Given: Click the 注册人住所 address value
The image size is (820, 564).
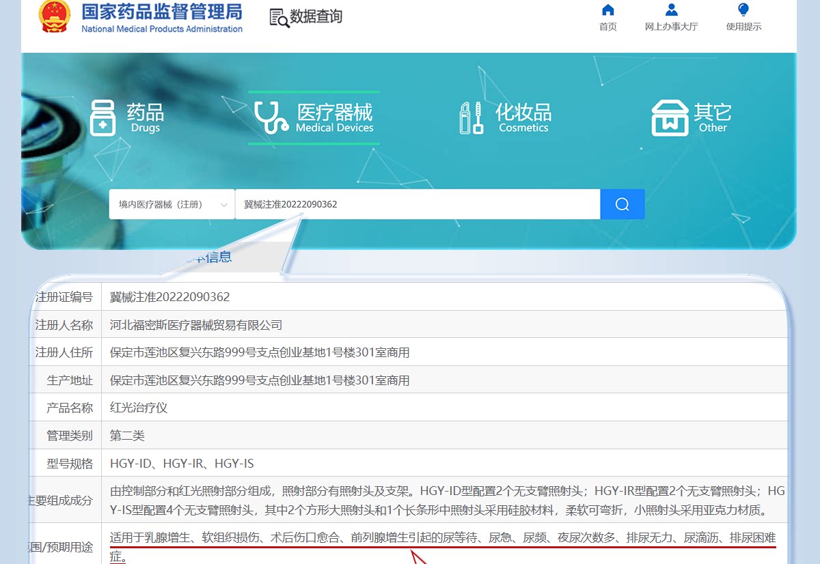Looking at the screenshot, I should pos(260,352).
